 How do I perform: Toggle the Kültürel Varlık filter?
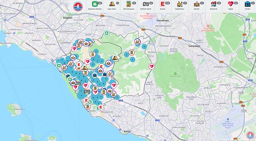pyautogui.click(x=146, y=6)
